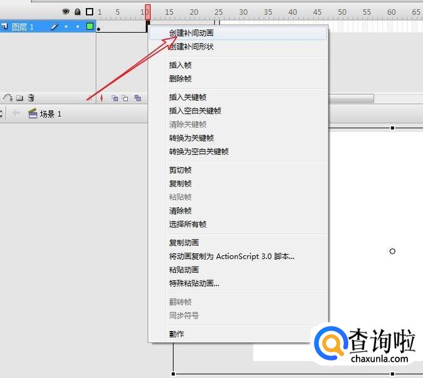
Task: Select 清除帧 menu entry
Action: click(x=238, y=211)
